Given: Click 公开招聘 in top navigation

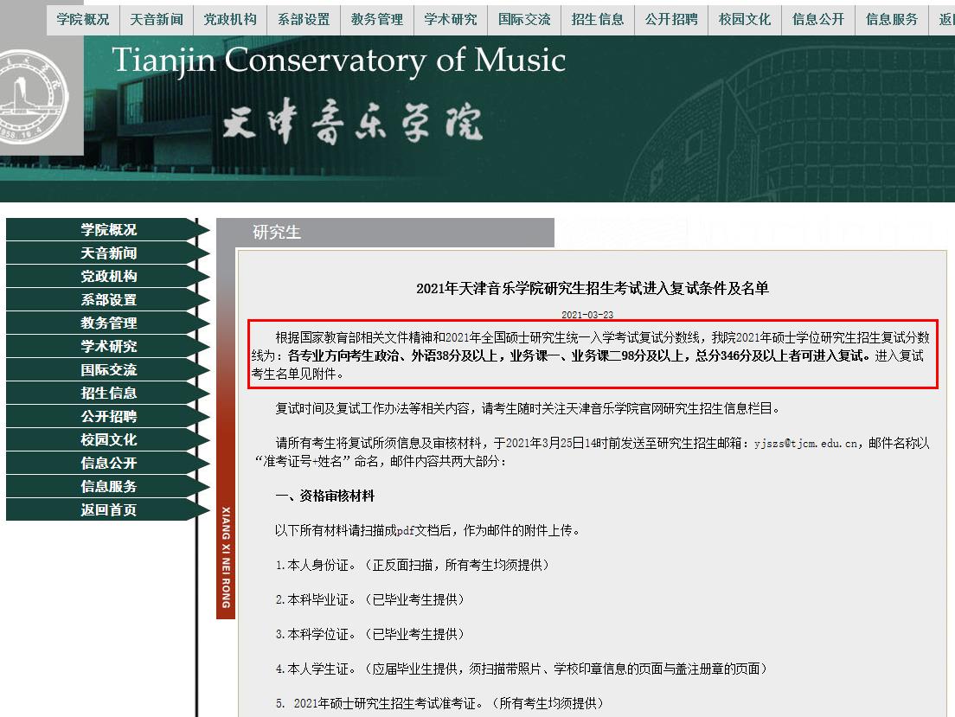Looking at the screenshot, I should (671, 19).
